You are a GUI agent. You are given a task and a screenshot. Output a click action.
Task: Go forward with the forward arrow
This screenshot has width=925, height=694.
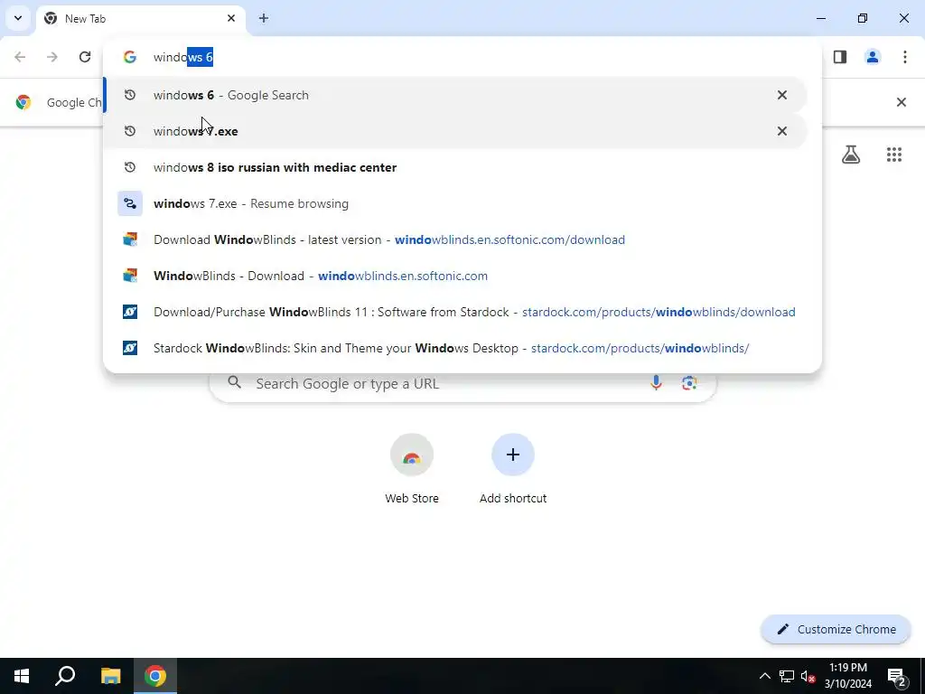(52, 57)
